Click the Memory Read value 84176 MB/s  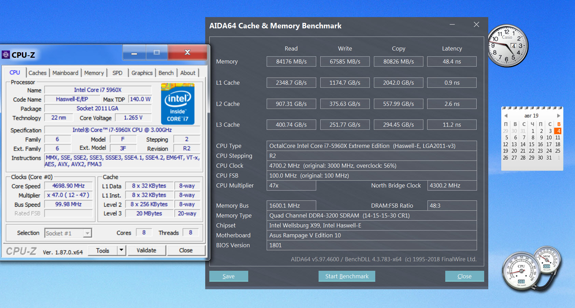point(291,61)
